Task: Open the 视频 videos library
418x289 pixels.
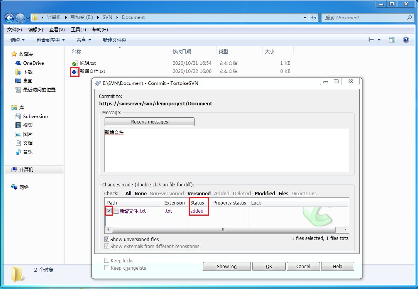Action: (24, 125)
